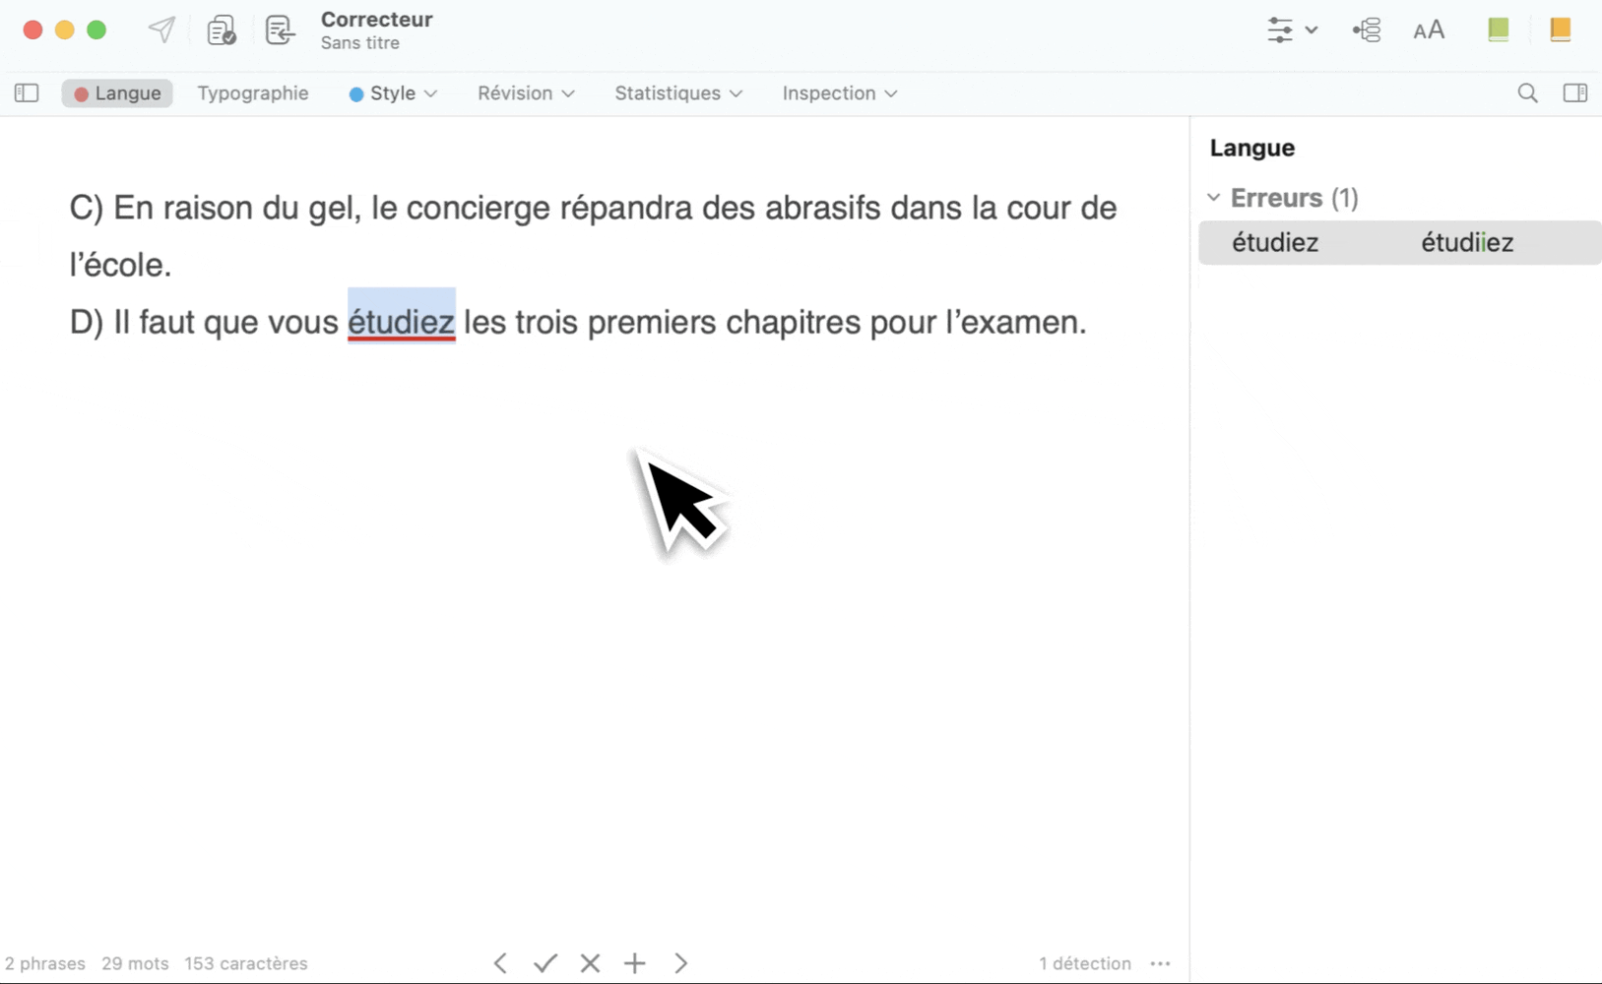This screenshot has width=1602, height=984.
Task: Click the text size AA icon
Action: [1428, 31]
